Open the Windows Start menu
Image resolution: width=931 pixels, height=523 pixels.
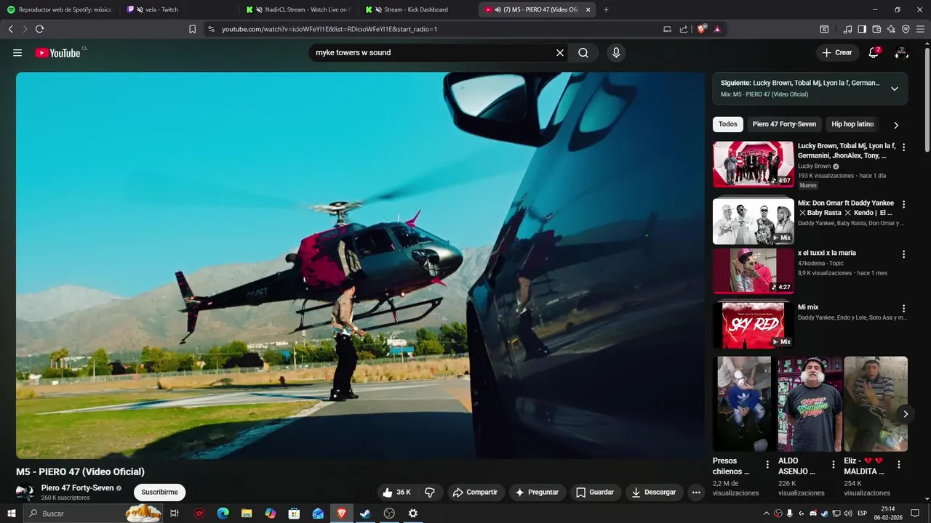11,514
